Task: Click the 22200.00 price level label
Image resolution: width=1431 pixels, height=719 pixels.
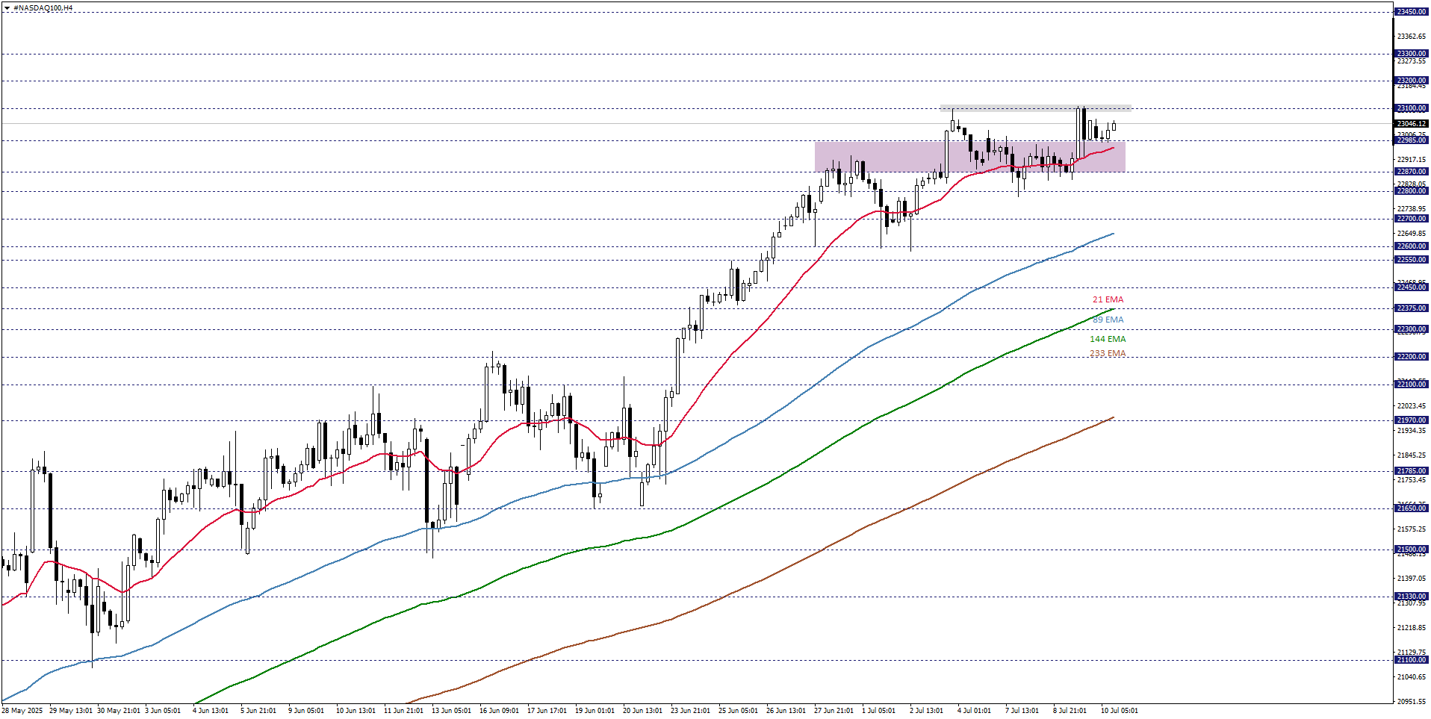Action: [1412, 357]
